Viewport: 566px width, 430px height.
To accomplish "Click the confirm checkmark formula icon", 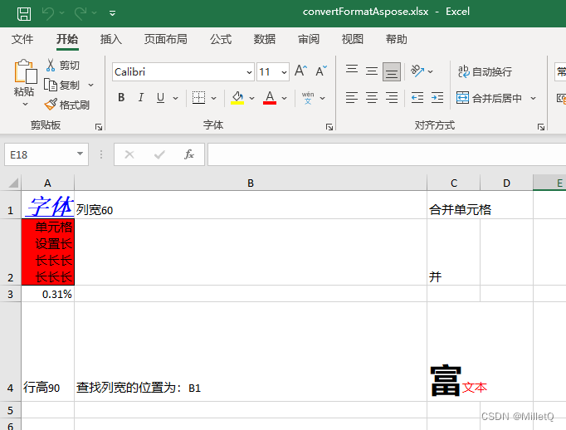I will click(159, 155).
